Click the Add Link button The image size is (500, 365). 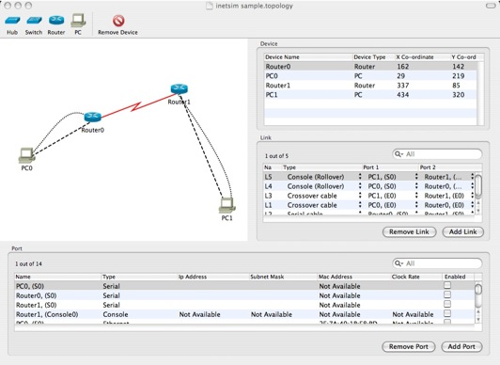[x=463, y=232]
